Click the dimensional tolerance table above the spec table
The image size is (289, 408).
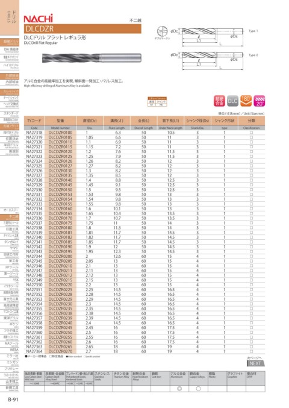157,101
